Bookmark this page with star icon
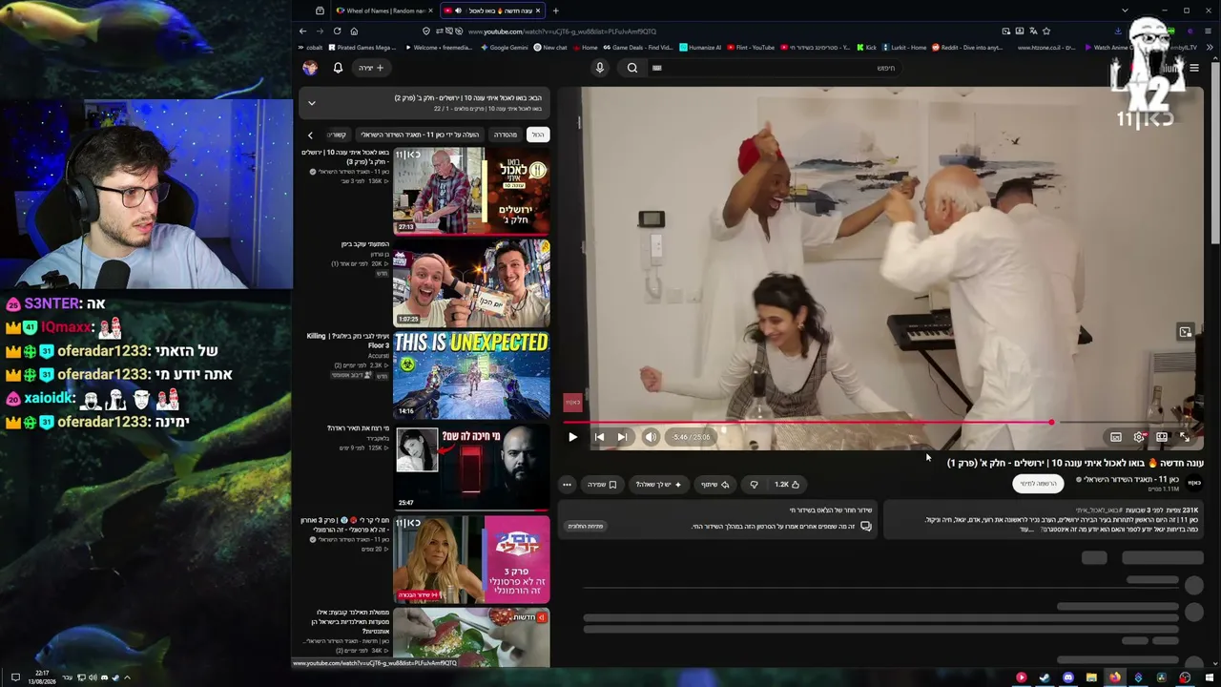This screenshot has width=1221, height=687. [x=1045, y=31]
